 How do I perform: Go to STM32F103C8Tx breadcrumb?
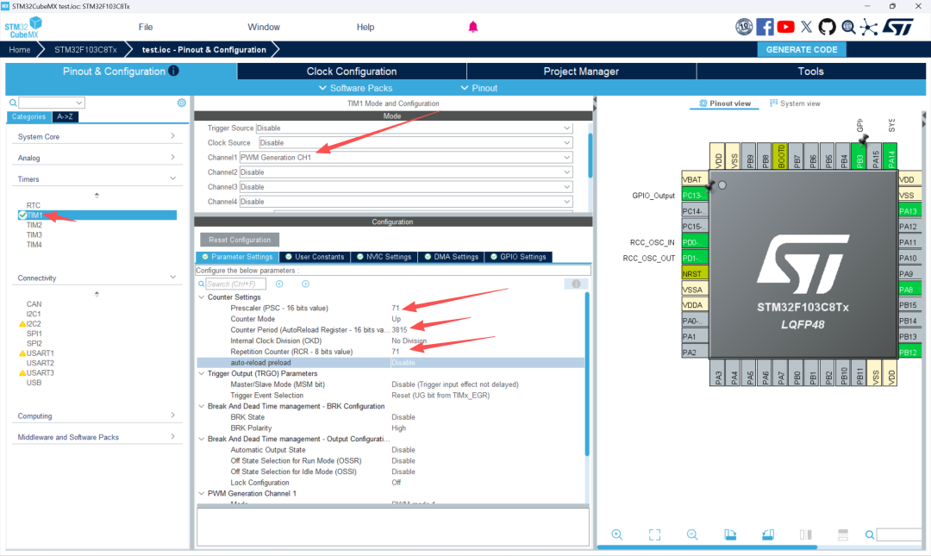(x=85, y=50)
